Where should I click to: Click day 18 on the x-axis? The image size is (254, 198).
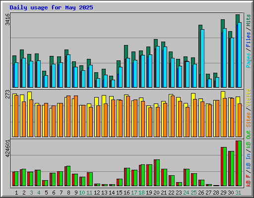(x=141, y=193)
